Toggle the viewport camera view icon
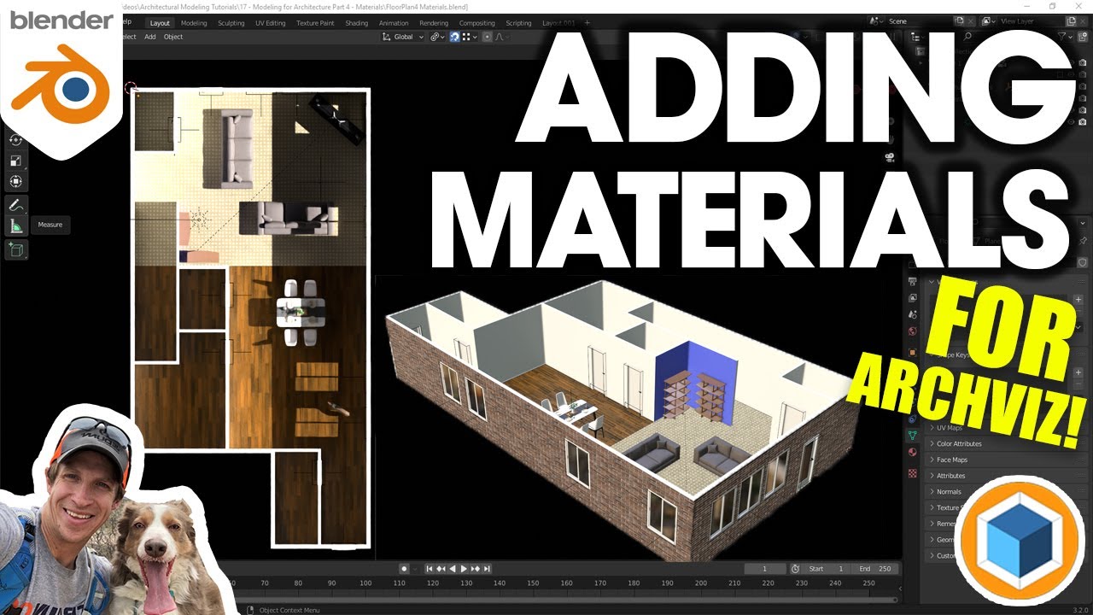 pos(889,156)
